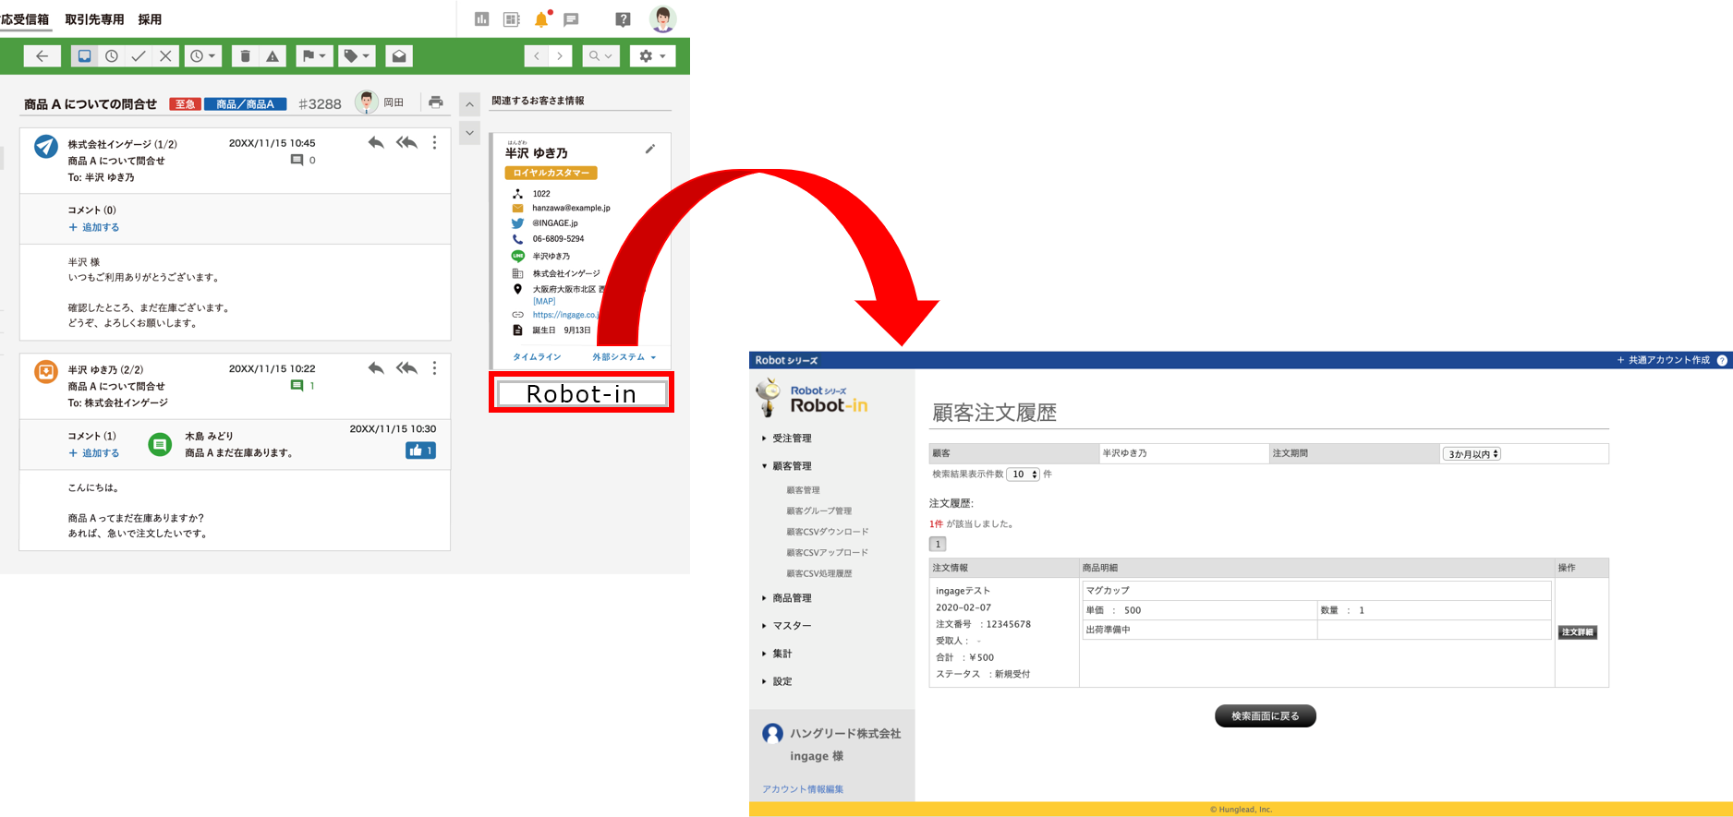Open the 3か月以内 order period dropdown
This screenshot has width=1733, height=817.
click(x=1472, y=454)
